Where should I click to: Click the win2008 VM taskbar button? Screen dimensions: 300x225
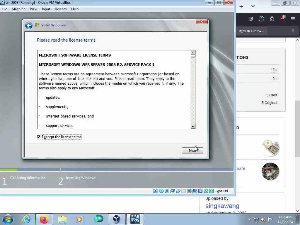(135, 219)
